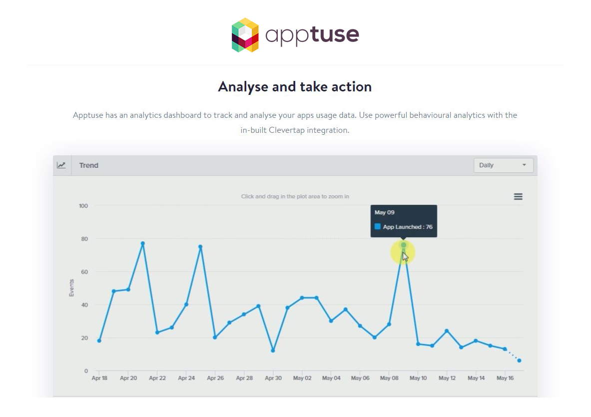Open the Daily interval dropdown
Viewport: 591px width, 417px height.
point(503,165)
